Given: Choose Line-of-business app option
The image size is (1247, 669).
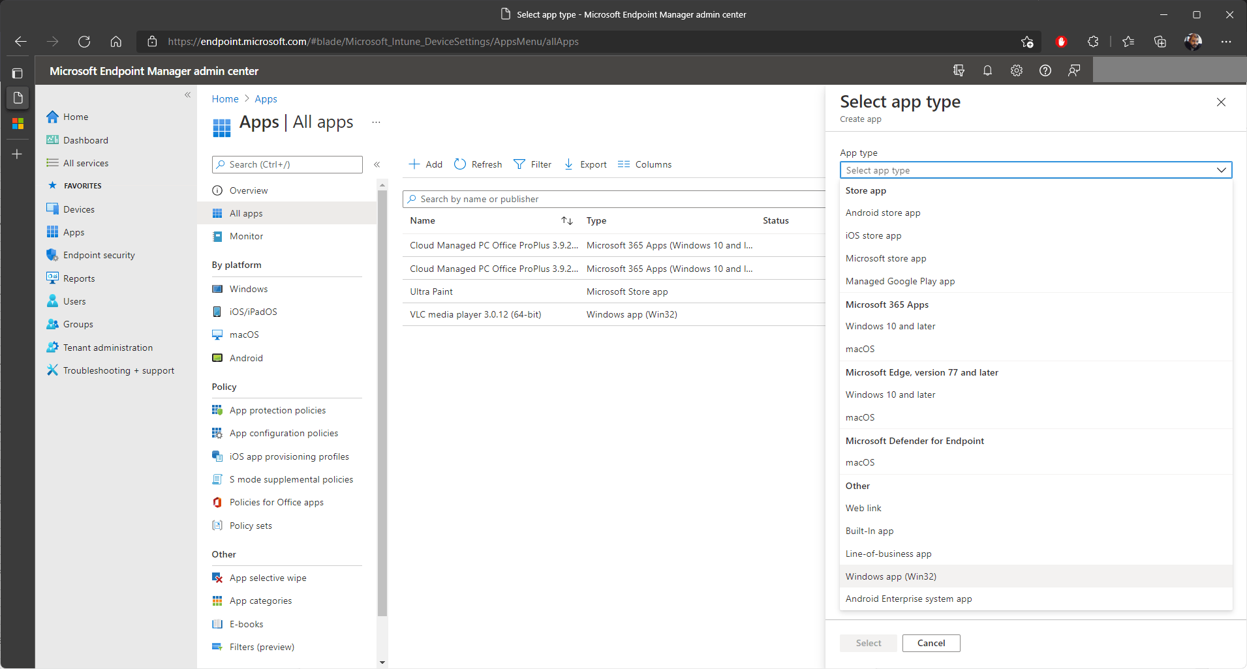Looking at the screenshot, I should pos(1036,554).
